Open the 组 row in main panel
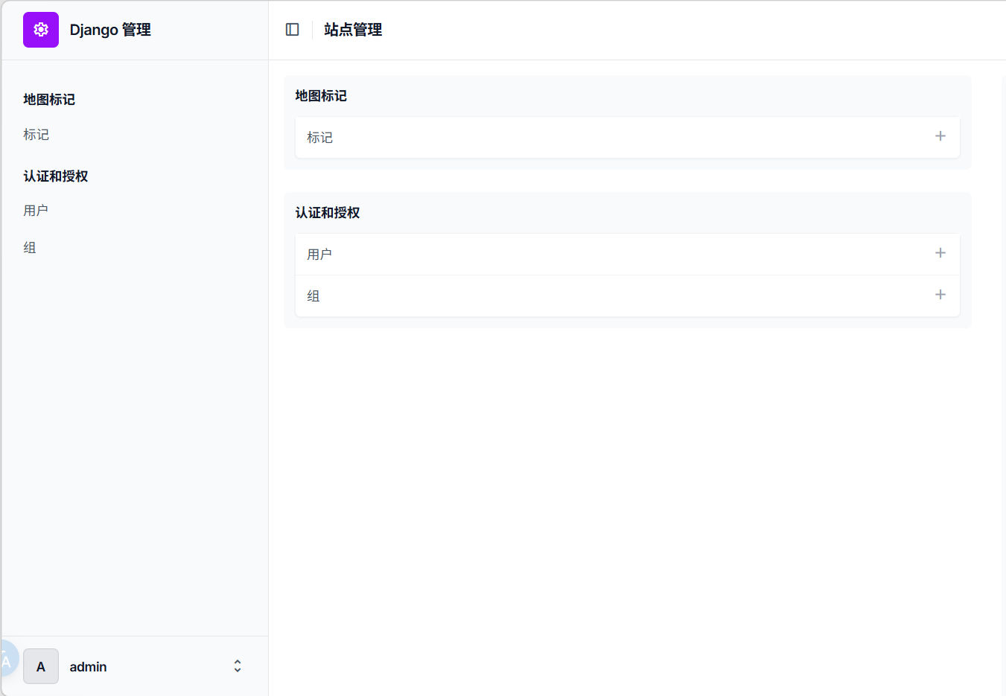This screenshot has width=1006, height=696. point(628,296)
